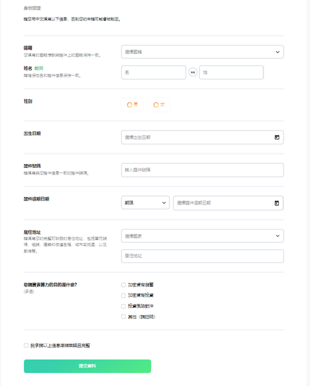The height and width of the screenshot is (386, 310).
Task: Click the first name (名) input field
Action: point(154,72)
